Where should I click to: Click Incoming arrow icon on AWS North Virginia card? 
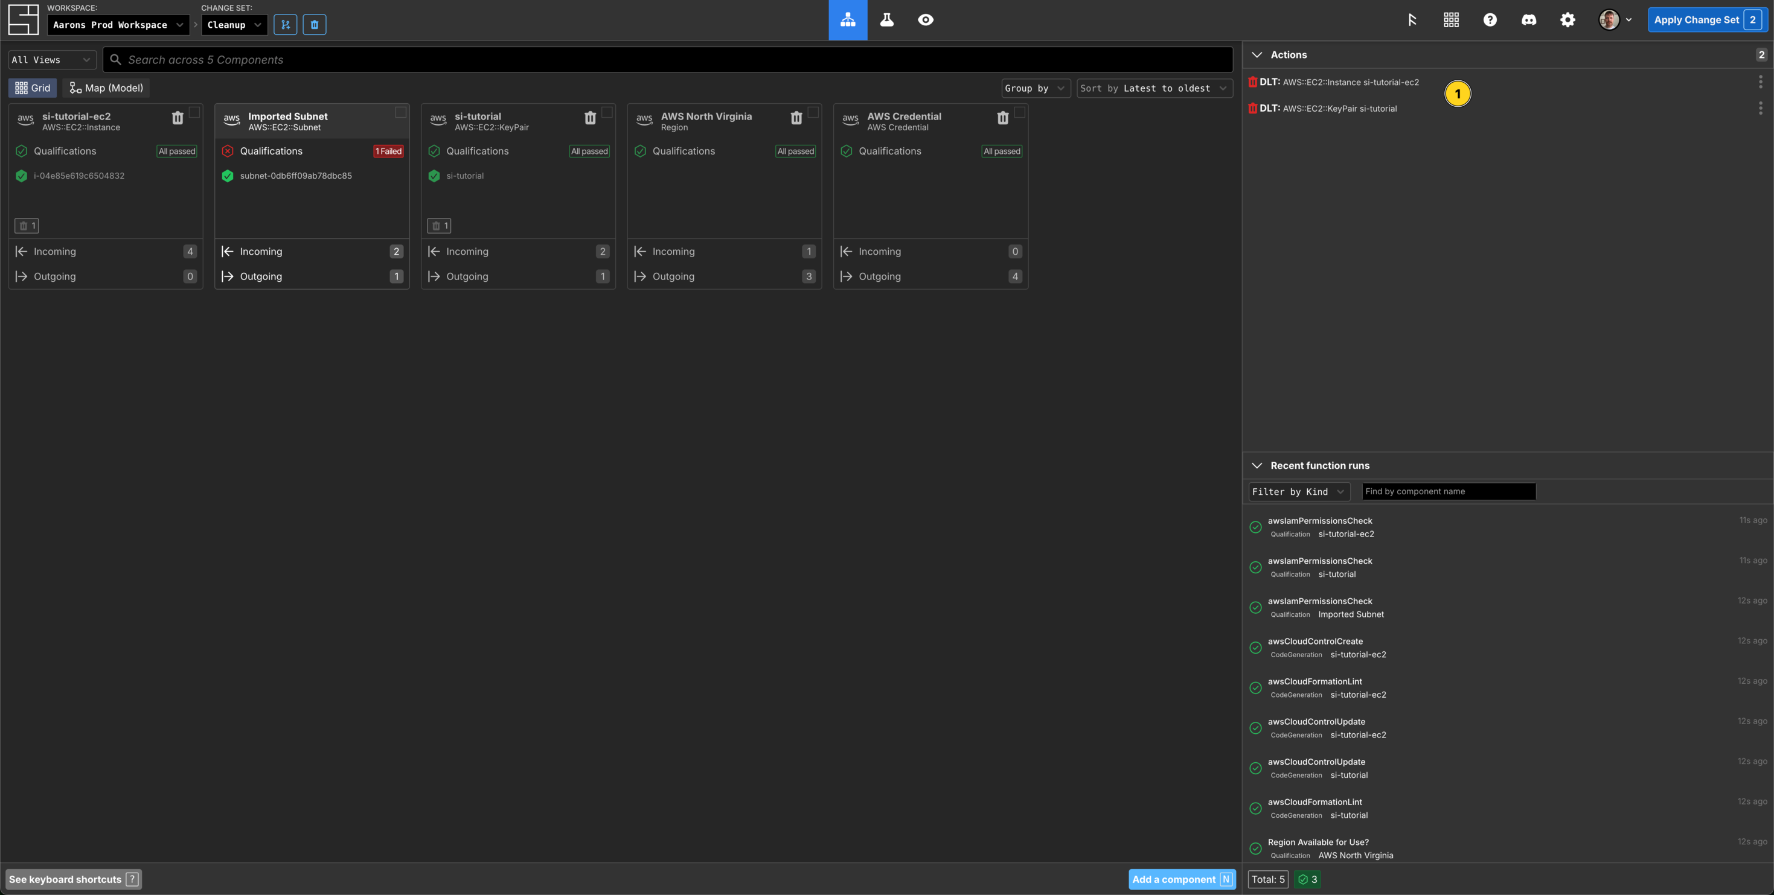click(641, 252)
